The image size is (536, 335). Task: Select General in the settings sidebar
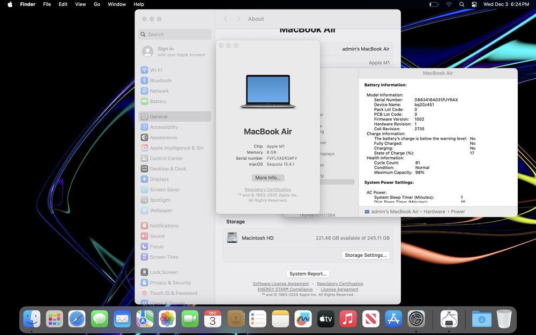[x=175, y=116]
